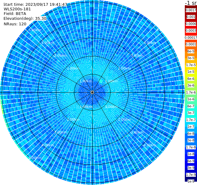Click the 0.0006 colorbar value
Screen dimensions: 197x185
click(191, 24)
